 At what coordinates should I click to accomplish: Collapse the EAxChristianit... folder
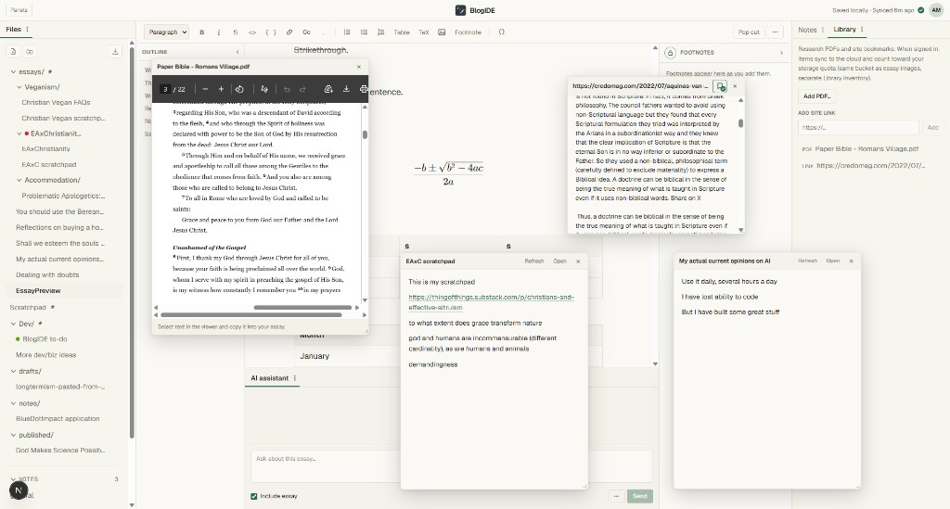point(19,134)
